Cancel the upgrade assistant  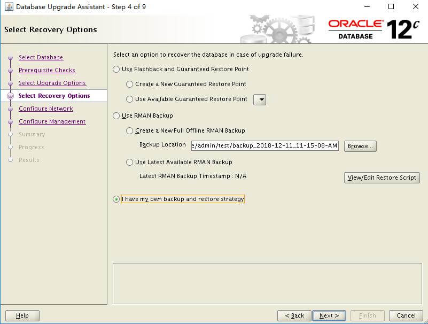(406, 316)
